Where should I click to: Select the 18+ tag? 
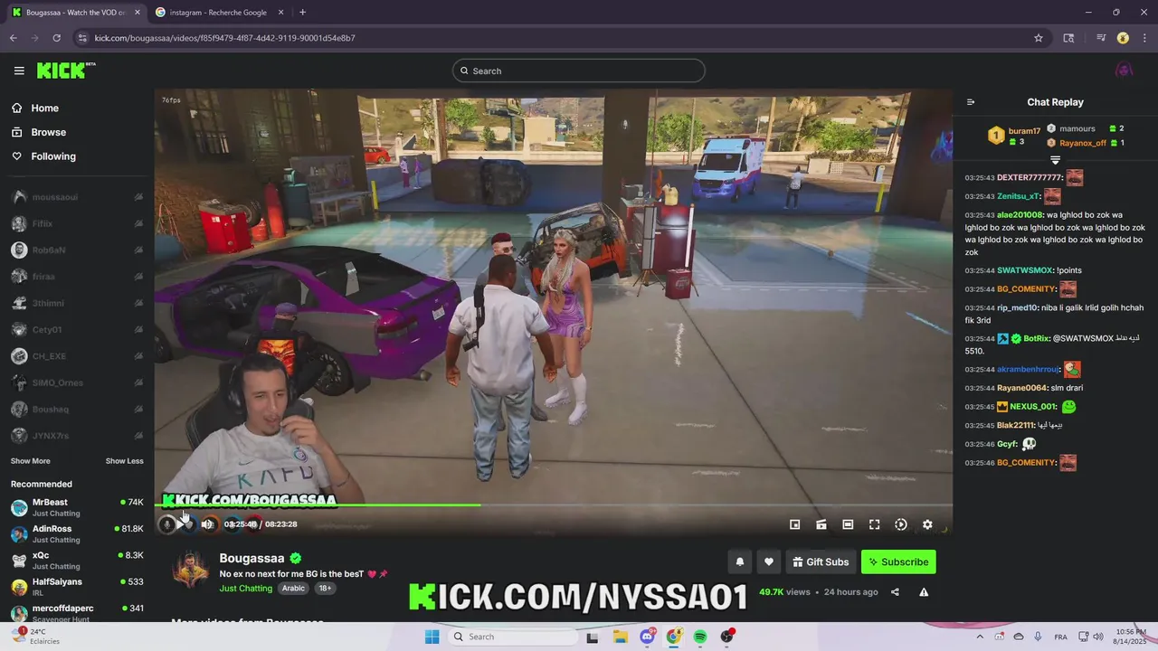coord(325,588)
